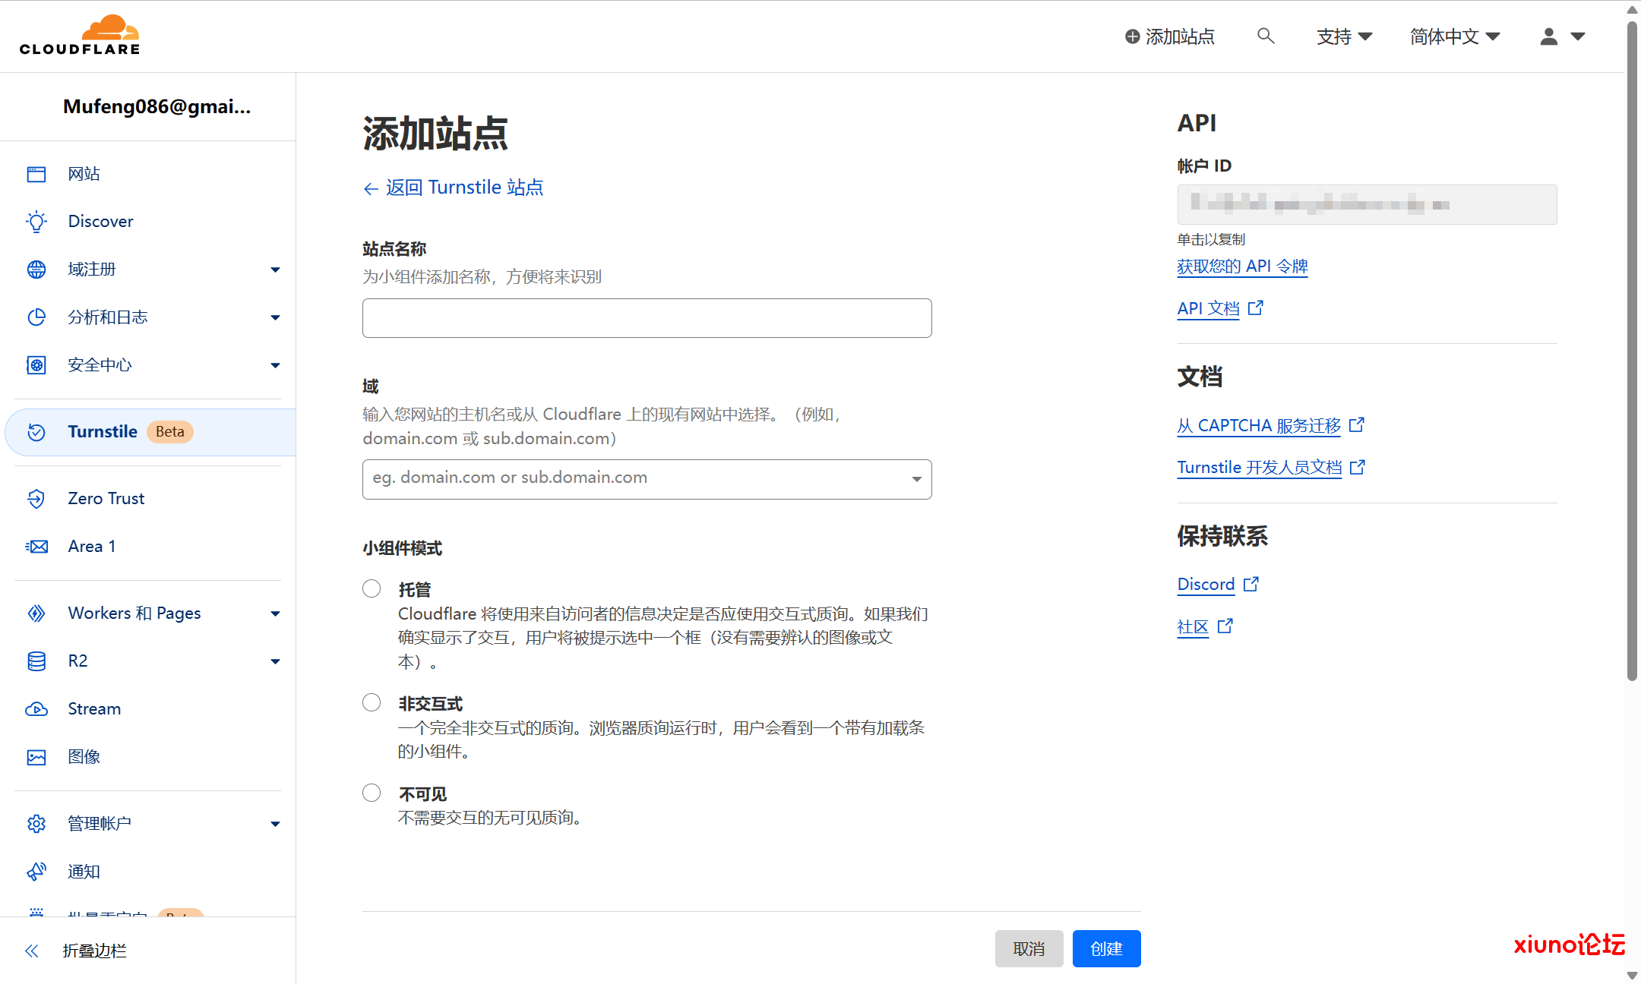1641x984 pixels.
Task: Click the Cloudflare logo
Action: click(79, 33)
